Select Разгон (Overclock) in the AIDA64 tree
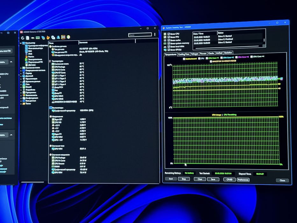Viewport: 297px width, 223px height. 30,56
